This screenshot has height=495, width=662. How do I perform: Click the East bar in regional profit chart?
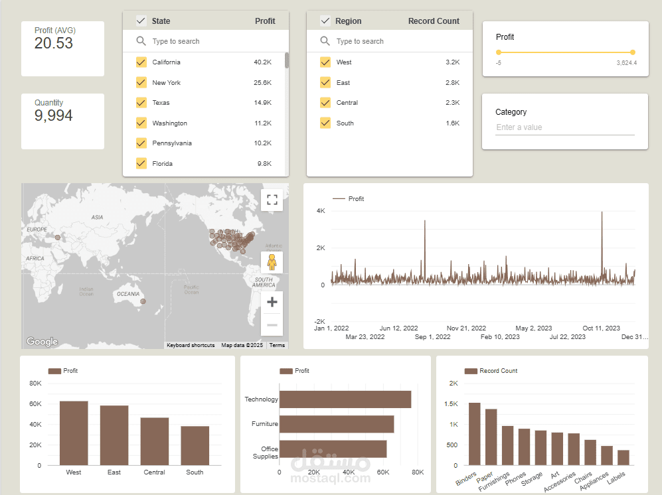(x=114, y=435)
